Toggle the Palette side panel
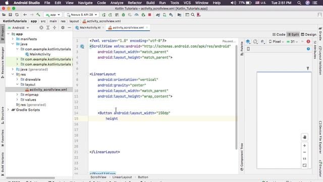Viewport: 323px width, 182px height. pos(242,49)
